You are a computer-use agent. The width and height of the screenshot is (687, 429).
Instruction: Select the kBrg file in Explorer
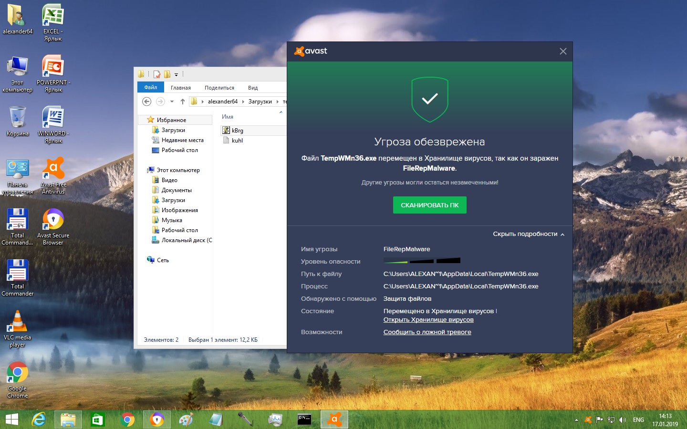pyautogui.click(x=233, y=130)
